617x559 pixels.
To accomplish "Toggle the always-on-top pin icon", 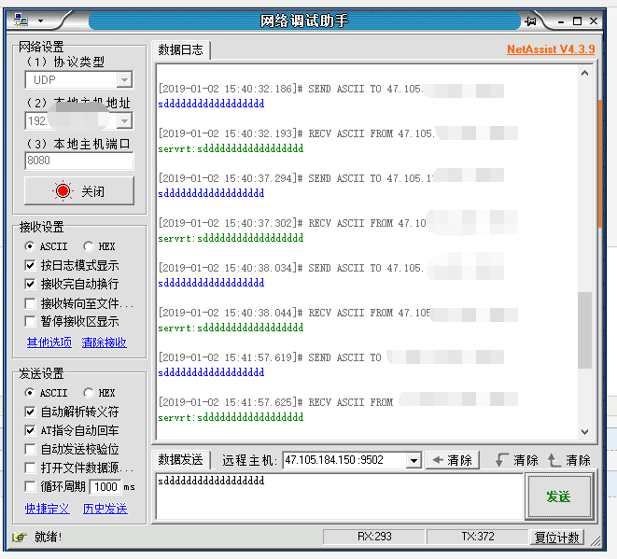I will 530,21.
